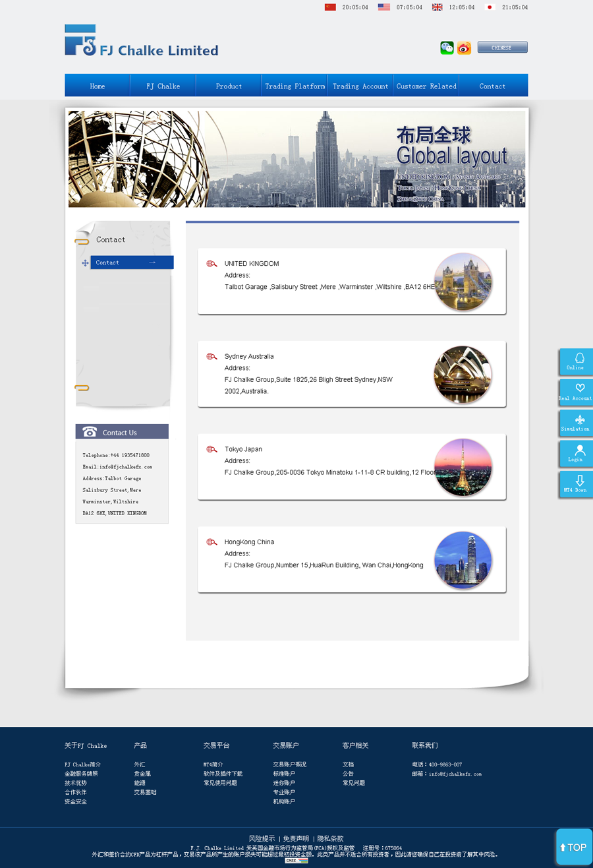
Task: Open the footer link 能源
Action: click(x=140, y=783)
